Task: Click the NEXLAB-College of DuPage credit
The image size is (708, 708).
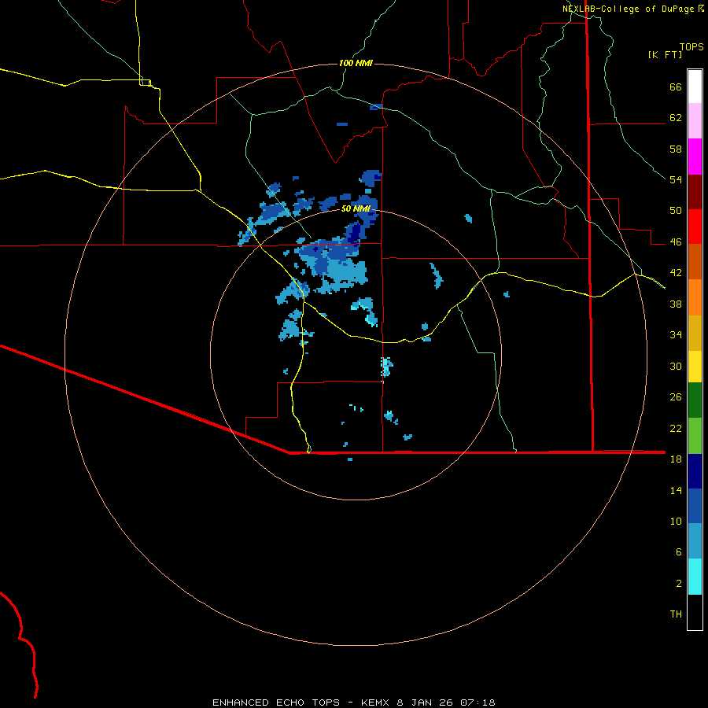Action: click(x=633, y=9)
